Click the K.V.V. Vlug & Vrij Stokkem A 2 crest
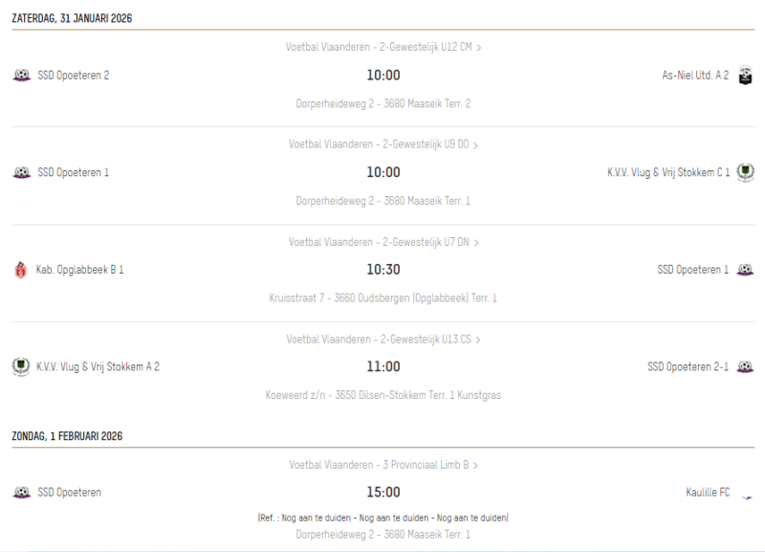 [x=21, y=366]
